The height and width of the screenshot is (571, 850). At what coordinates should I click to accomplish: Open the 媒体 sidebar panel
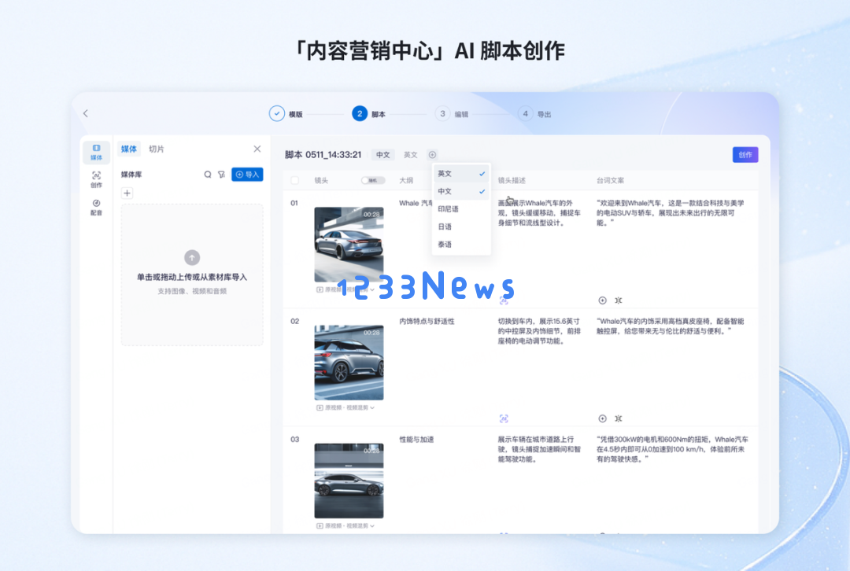tap(96, 153)
